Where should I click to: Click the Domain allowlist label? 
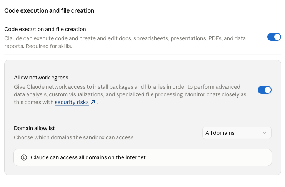coord(34,128)
